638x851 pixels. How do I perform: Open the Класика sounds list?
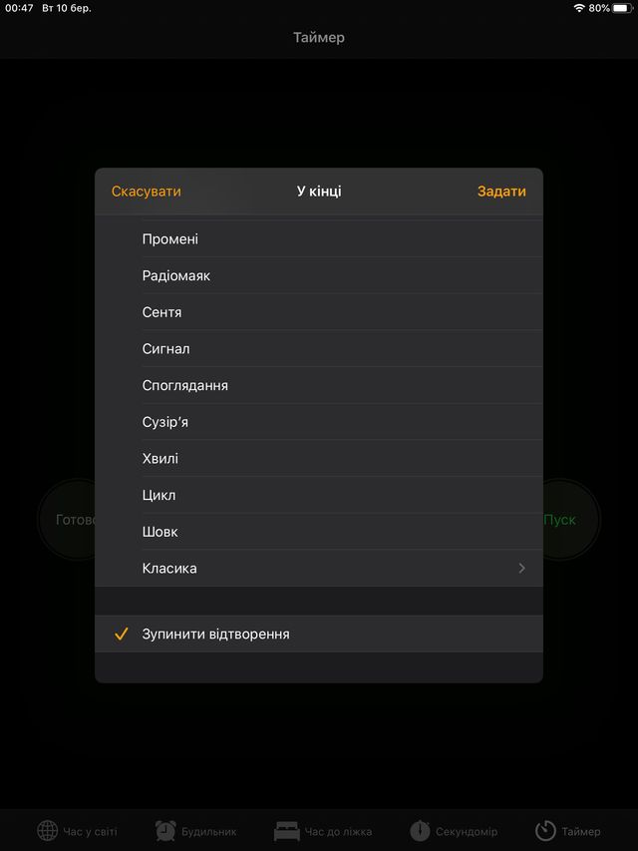(319, 569)
